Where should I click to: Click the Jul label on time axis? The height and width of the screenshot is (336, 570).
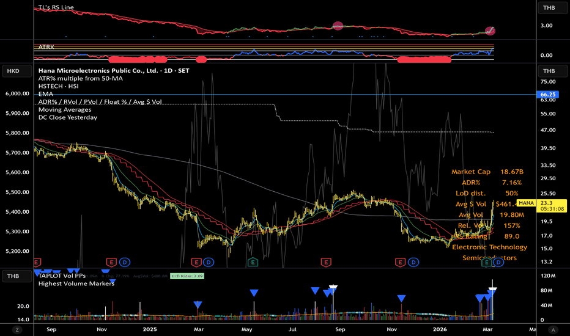[292, 329]
